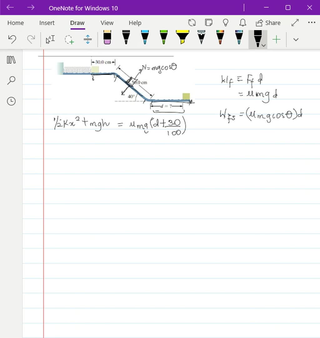Select the Draw tab

[x=77, y=23]
